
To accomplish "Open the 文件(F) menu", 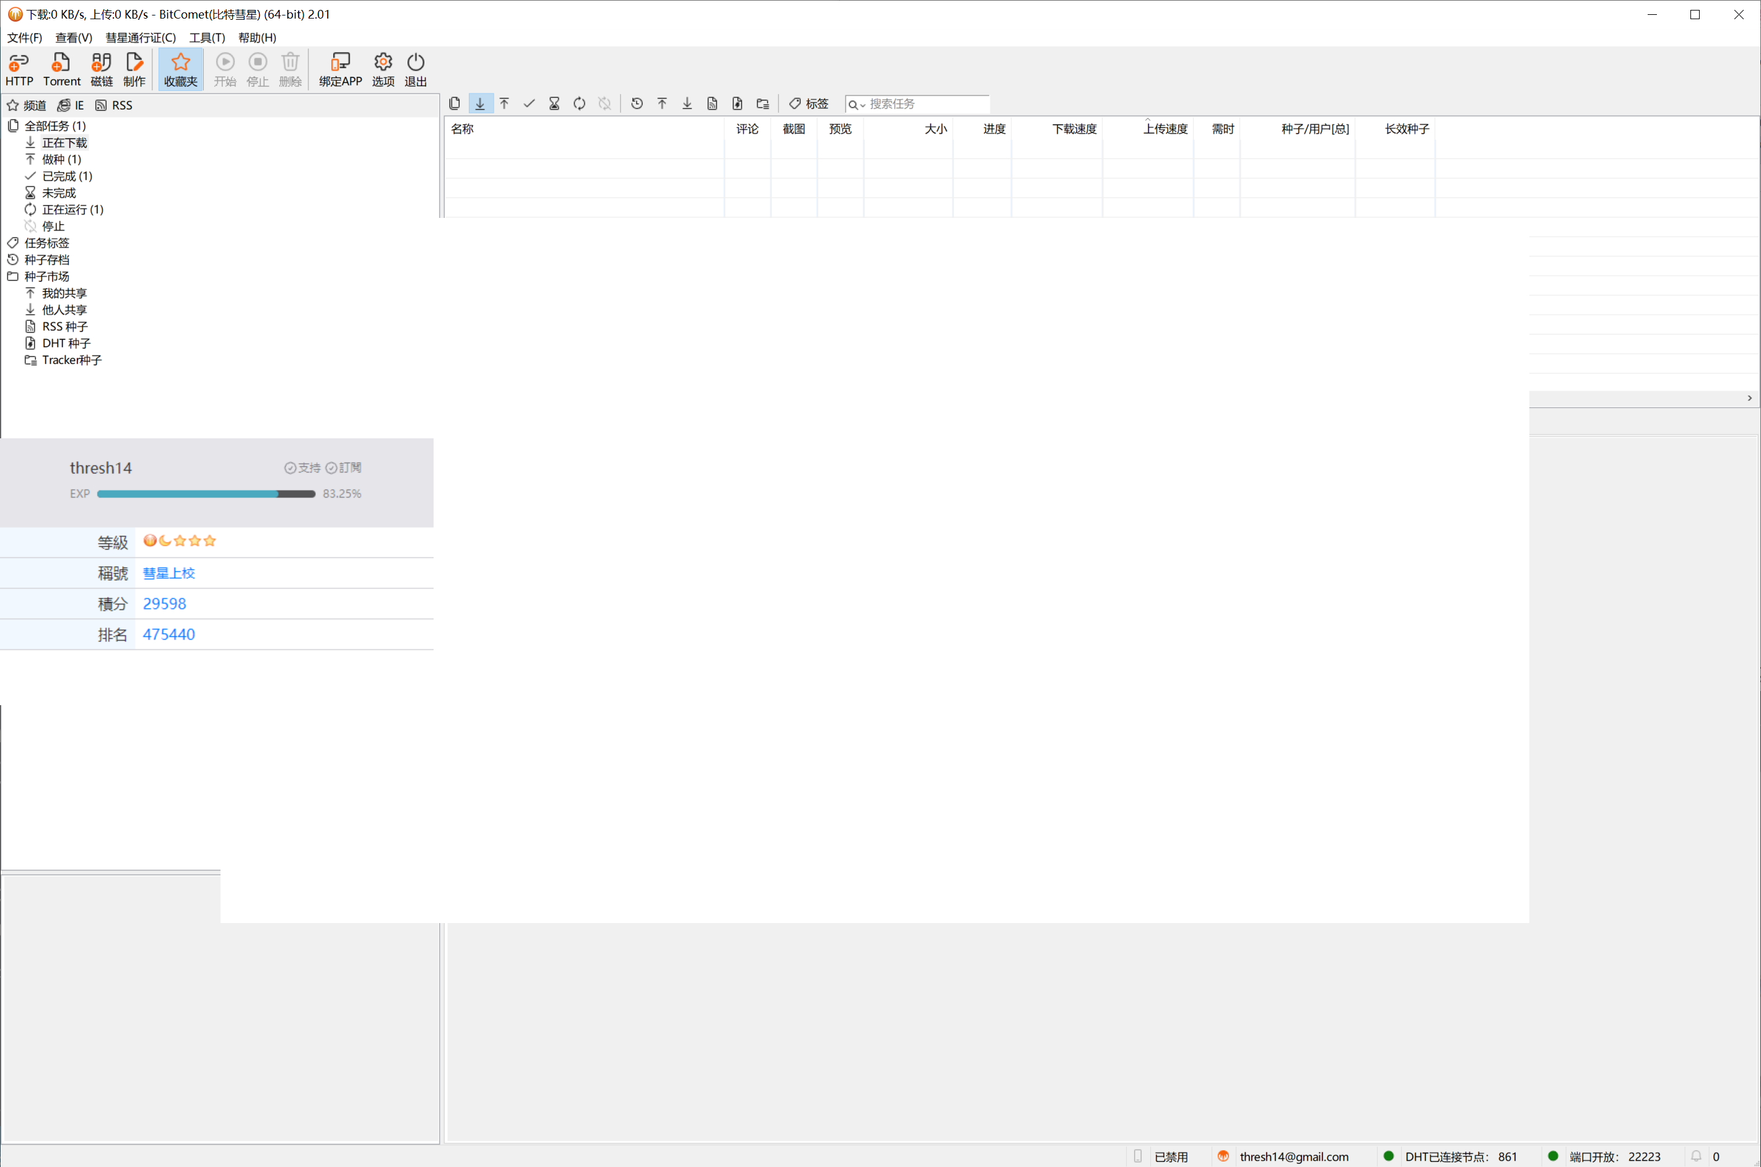I will pyautogui.click(x=25, y=37).
